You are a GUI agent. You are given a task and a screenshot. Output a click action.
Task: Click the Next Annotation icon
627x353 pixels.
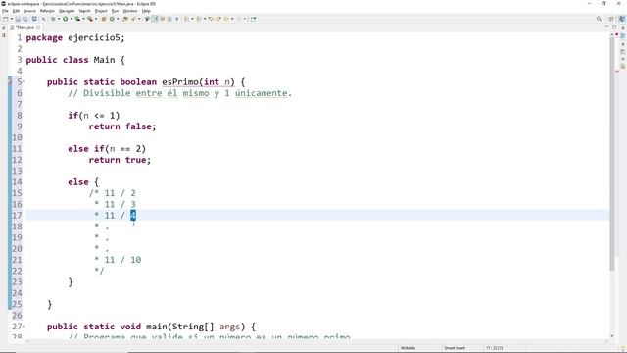[x=186, y=19]
